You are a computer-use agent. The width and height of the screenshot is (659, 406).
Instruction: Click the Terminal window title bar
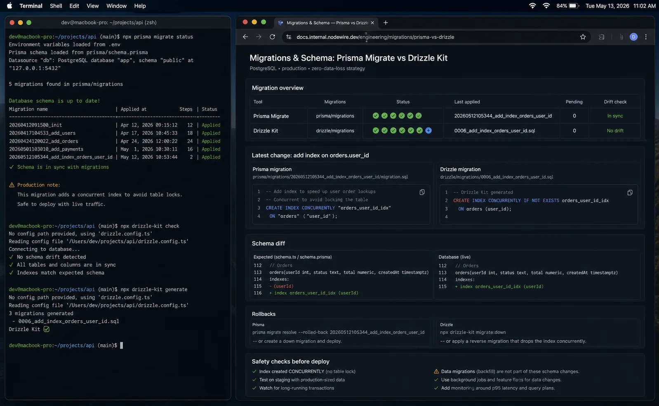click(118, 22)
